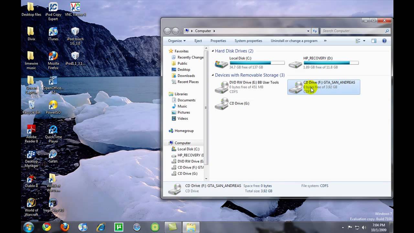Open limewire music folder on desktop

[31, 61]
